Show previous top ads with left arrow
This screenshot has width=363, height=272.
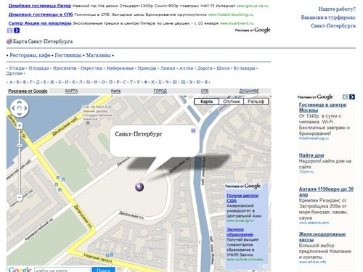tap(9, 30)
